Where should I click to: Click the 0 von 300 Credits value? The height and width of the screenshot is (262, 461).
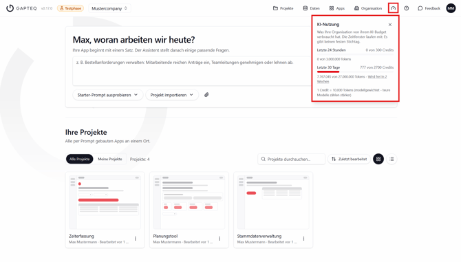[380, 50]
